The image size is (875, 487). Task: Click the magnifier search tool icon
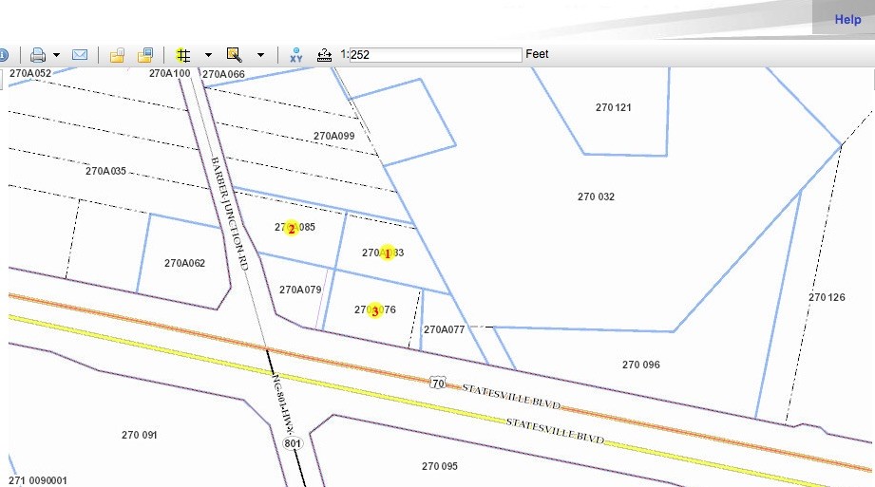[x=235, y=55]
